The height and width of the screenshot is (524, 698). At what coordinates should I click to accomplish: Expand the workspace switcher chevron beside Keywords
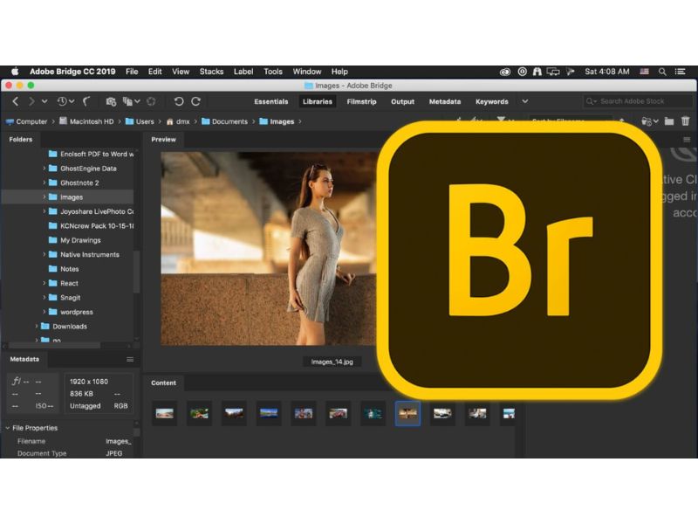pyautogui.click(x=525, y=101)
